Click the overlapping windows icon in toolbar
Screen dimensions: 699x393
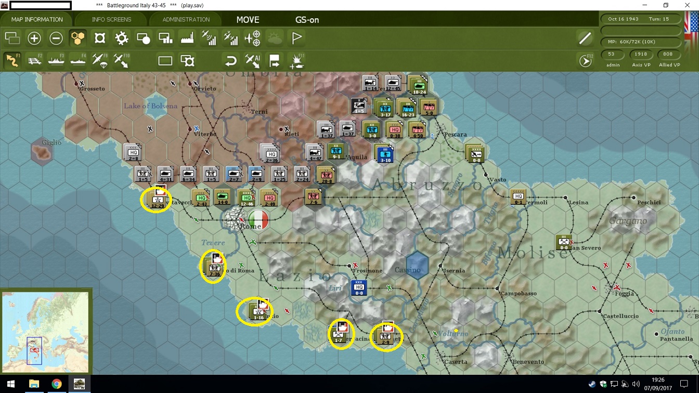click(x=12, y=38)
